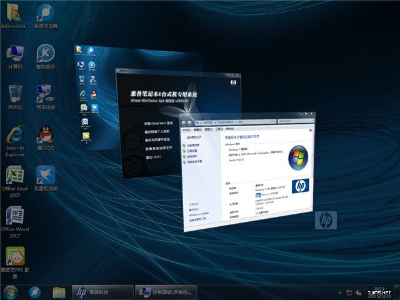Show hidden tray icons with the arrow
The image size is (400, 300).
coord(339,293)
